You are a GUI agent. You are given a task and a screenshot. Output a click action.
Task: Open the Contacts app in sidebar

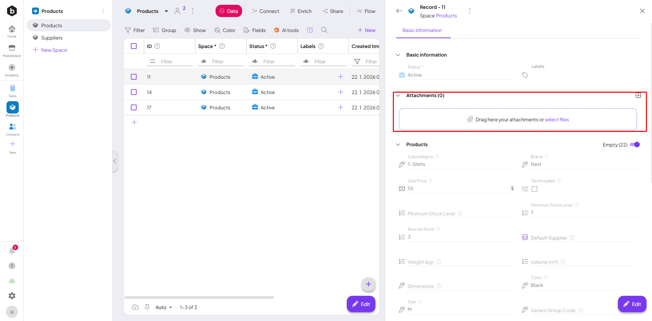12,129
